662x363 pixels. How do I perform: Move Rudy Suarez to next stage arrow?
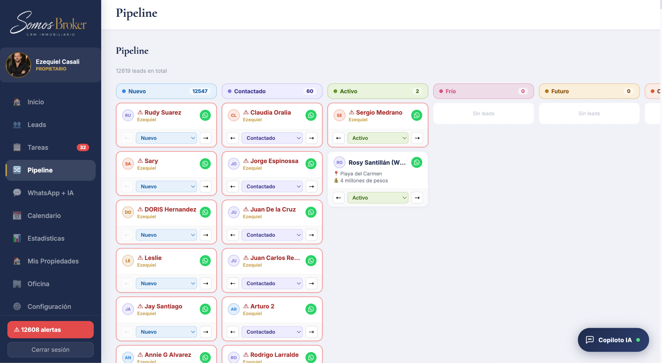point(206,138)
